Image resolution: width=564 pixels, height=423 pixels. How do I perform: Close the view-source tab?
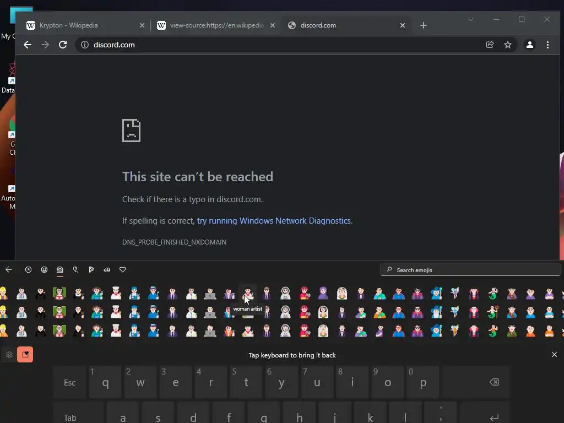(x=272, y=25)
